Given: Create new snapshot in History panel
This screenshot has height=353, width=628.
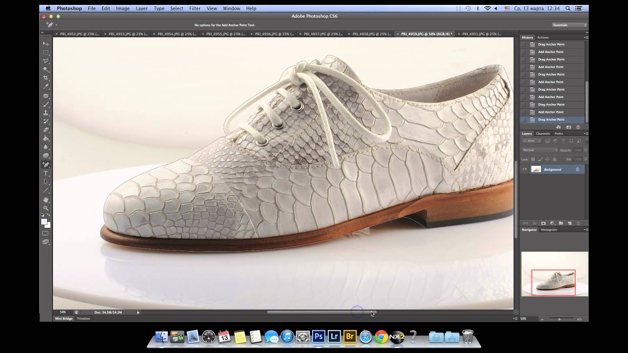Looking at the screenshot, I should coord(569,127).
